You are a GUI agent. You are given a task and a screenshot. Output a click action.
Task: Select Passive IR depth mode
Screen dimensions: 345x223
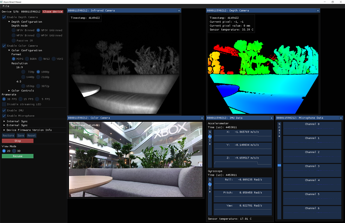14,41
